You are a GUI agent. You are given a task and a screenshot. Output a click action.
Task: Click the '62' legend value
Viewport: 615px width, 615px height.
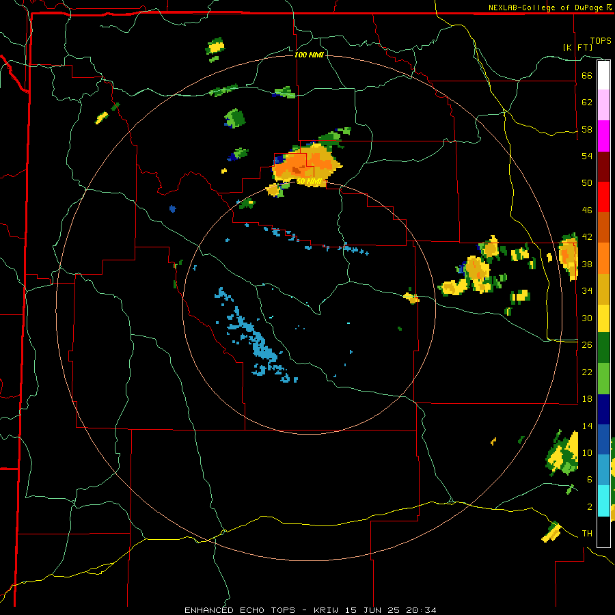(587, 102)
